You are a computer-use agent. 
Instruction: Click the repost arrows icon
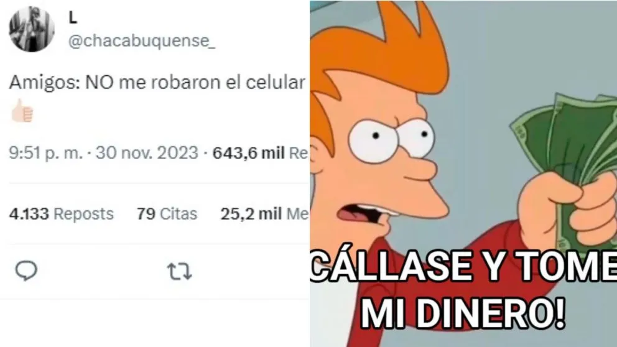[179, 272]
